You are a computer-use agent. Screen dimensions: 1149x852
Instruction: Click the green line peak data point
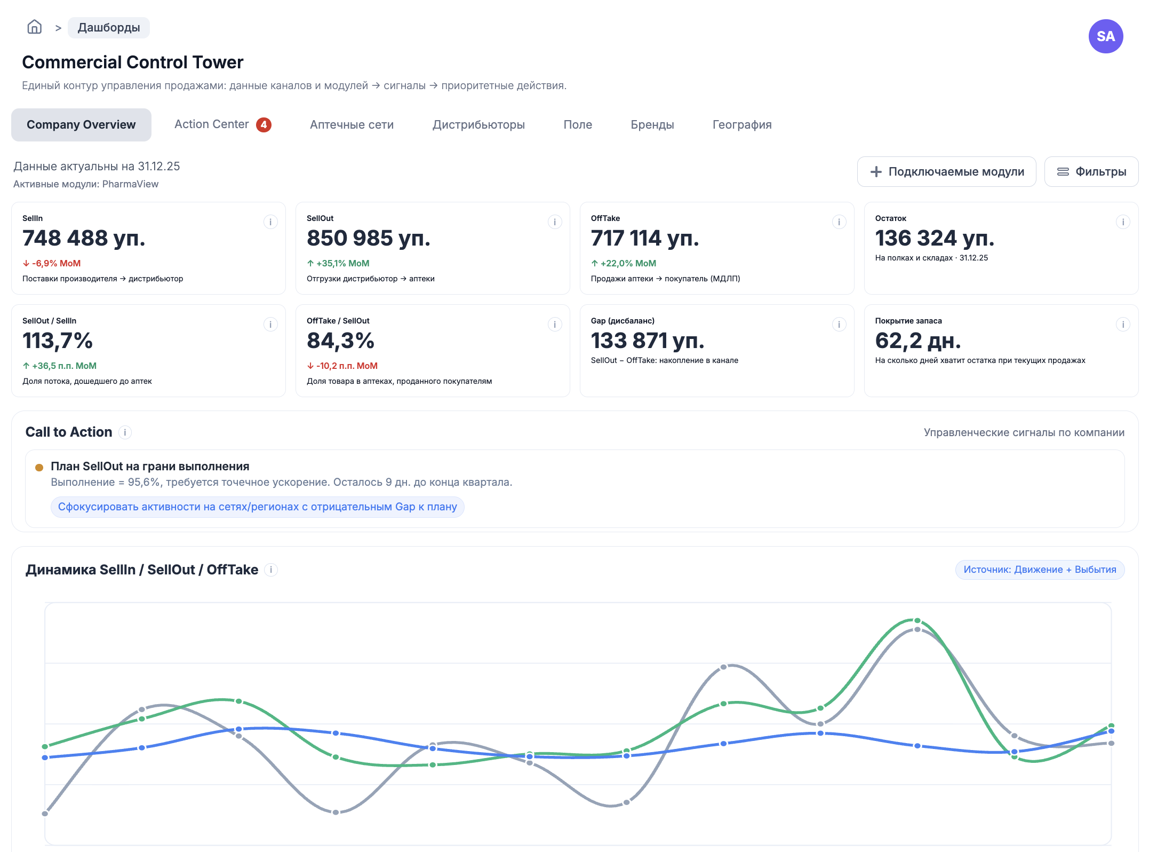point(917,621)
